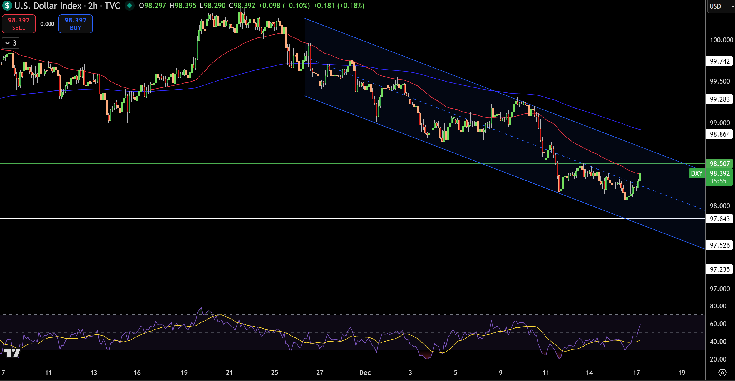The height and width of the screenshot is (381, 735).
Task: Click the green market status dot
Action: pyautogui.click(x=130, y=6)
